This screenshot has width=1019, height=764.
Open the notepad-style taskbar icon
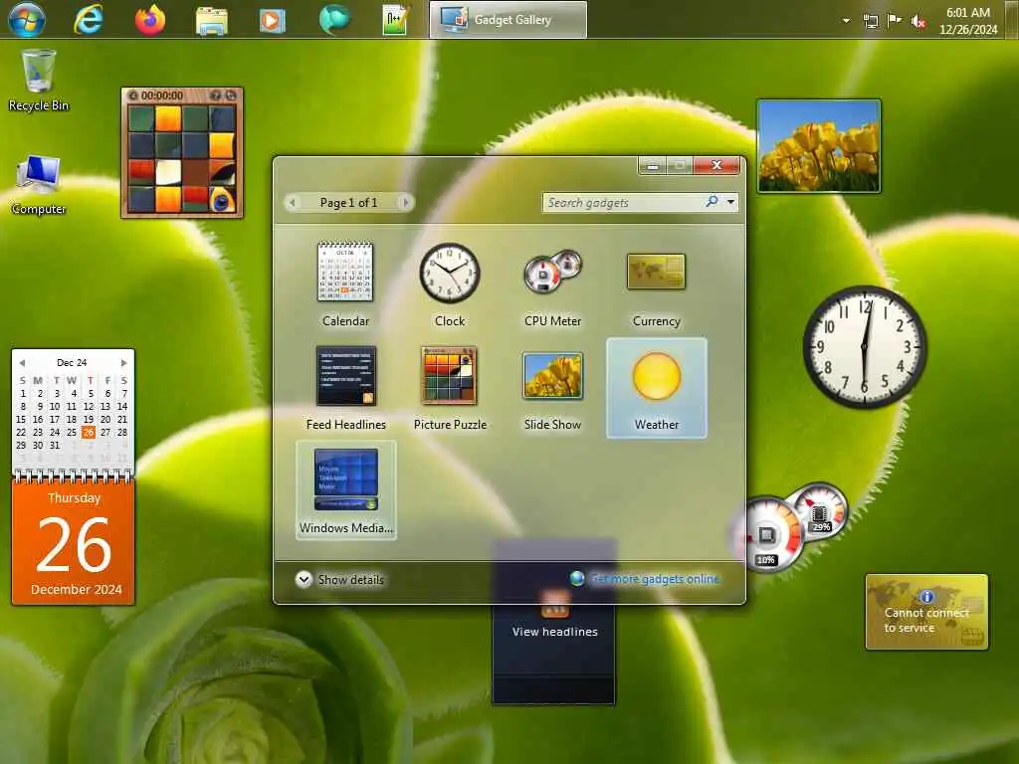[395, 20]
